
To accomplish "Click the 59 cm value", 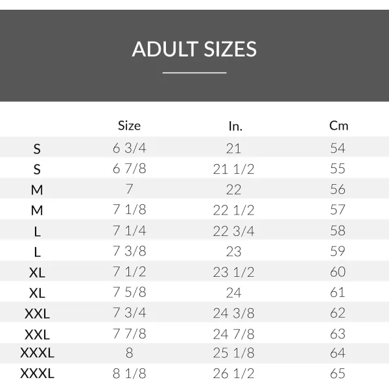I will 338,251.
